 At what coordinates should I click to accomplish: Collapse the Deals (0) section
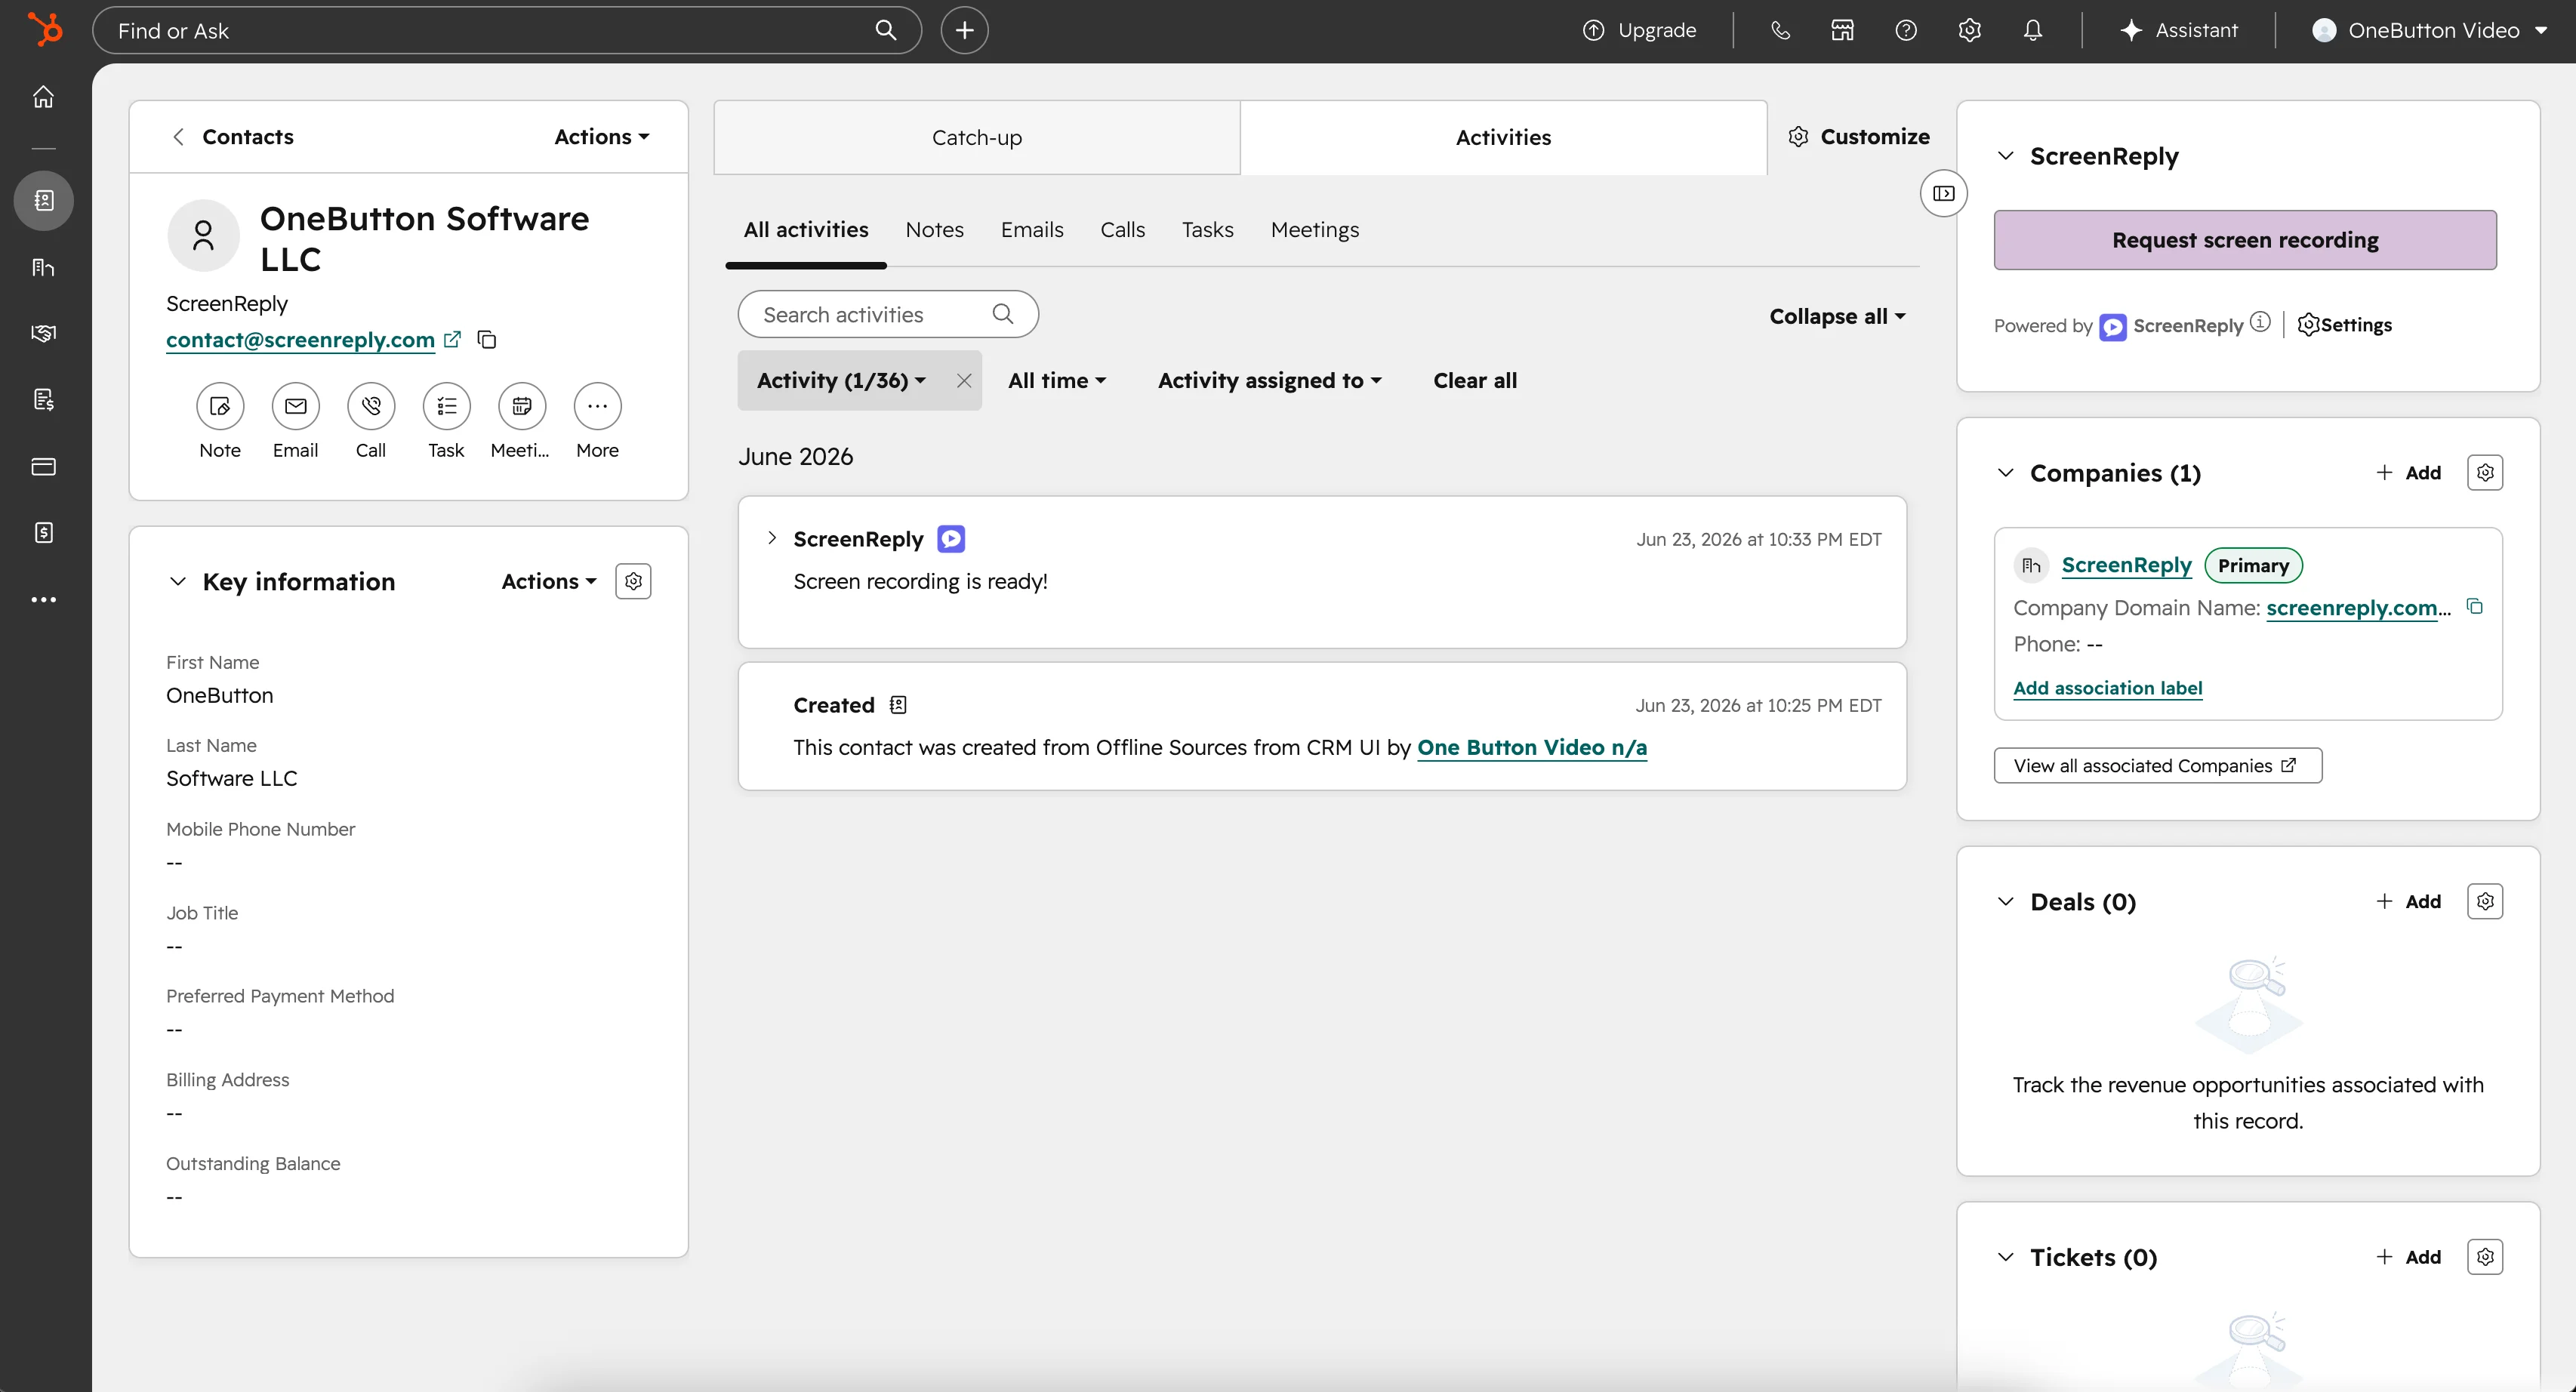point(2005,901)
